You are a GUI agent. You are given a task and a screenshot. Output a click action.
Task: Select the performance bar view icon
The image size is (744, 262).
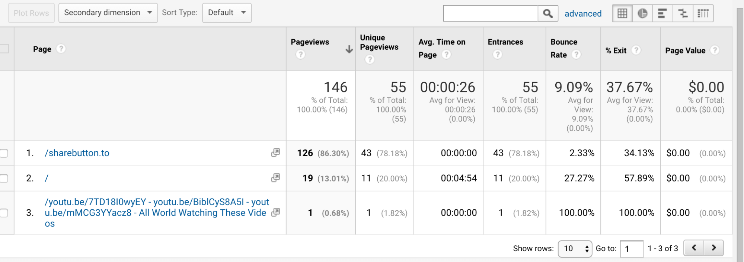[662, 14]
